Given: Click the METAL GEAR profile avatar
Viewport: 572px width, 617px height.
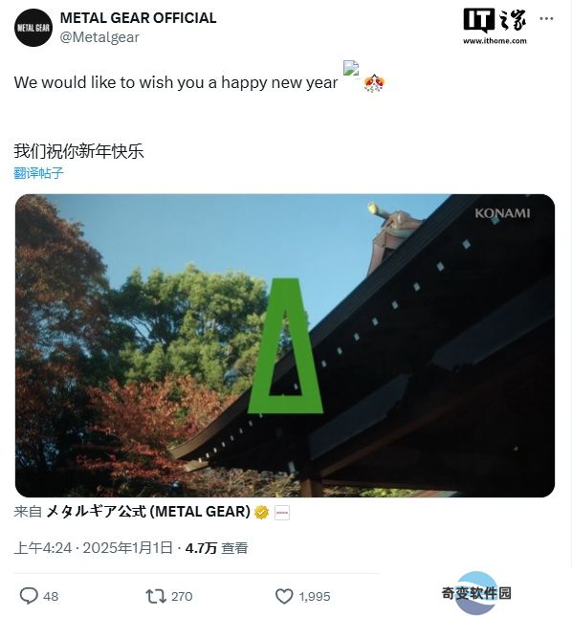Looking at the screenshot, I should pyautogui.click(x=33, y=28).
